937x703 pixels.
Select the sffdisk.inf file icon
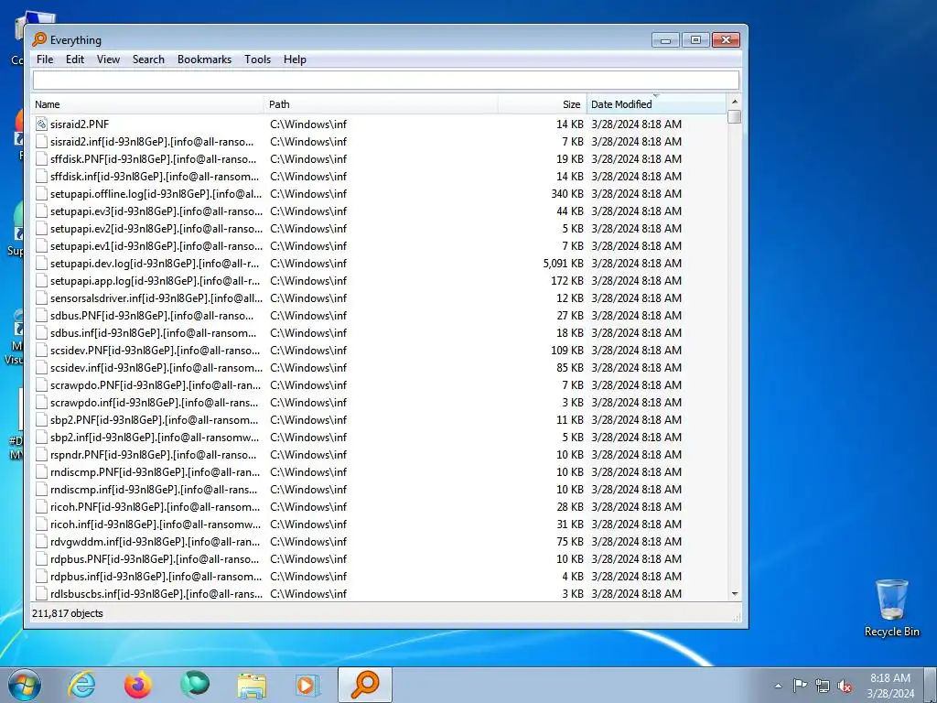41,177
